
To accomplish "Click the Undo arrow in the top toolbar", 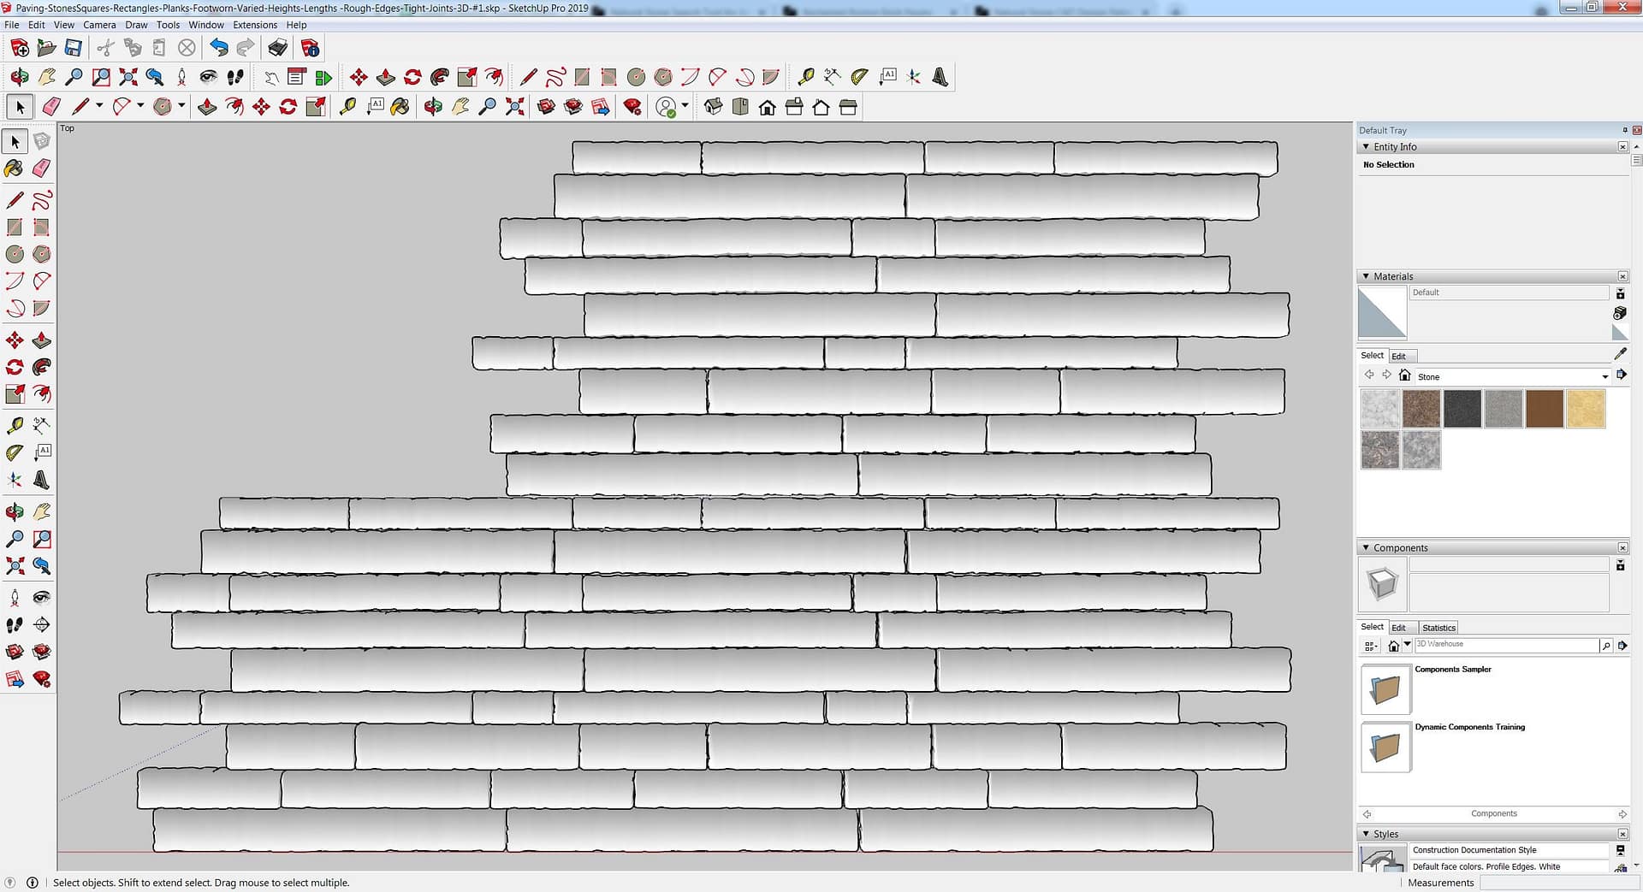I will [219, 48].
